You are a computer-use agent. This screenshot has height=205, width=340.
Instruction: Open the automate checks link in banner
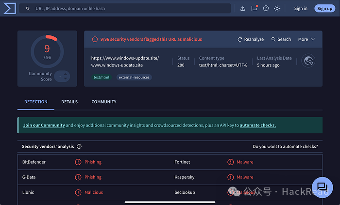point(258,125)
